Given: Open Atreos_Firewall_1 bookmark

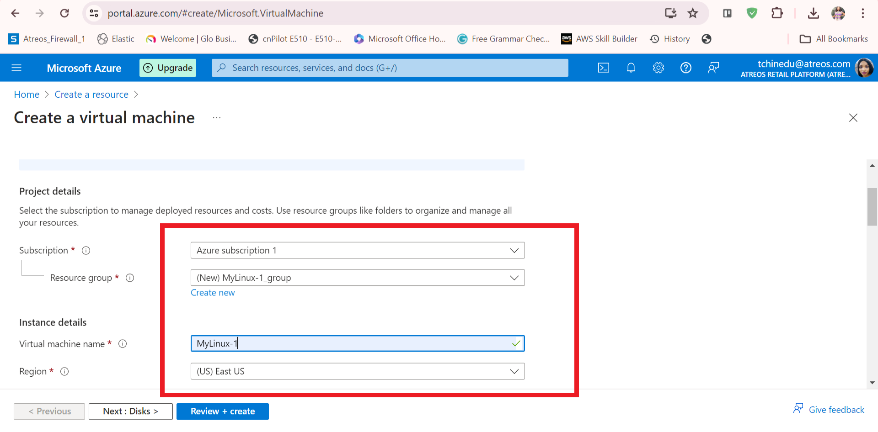Looking at the screenshot, I should coord(47,39).
